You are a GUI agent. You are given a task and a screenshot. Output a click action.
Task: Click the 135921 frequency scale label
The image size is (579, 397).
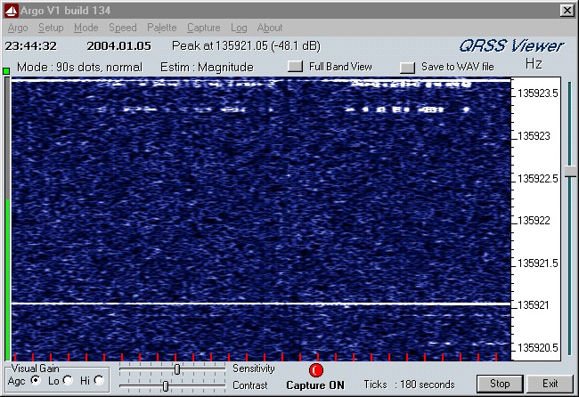pos(534,305)
